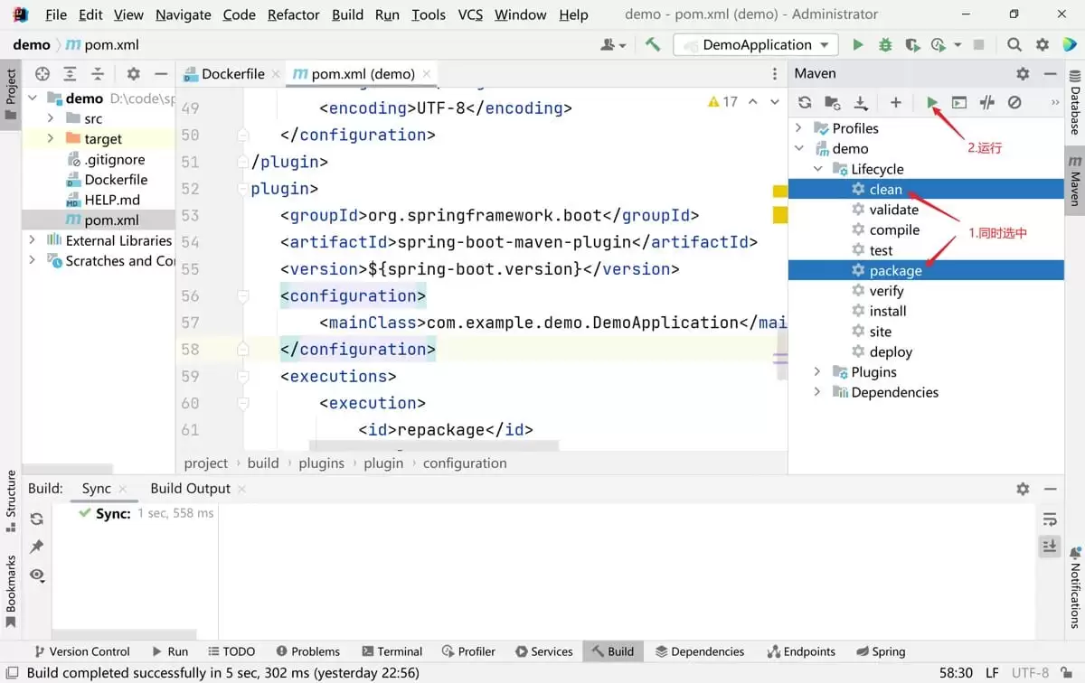
Task: Open Project panel options gear
Action: click(x=133, y=74)
